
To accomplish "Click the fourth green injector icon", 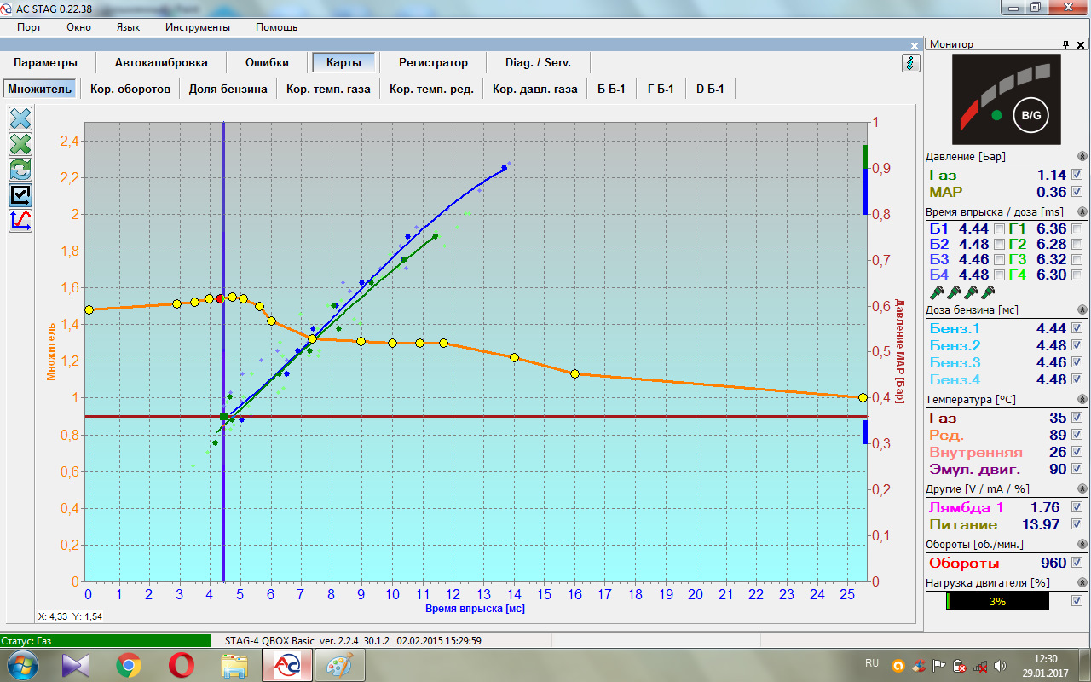I will (988, 292).
